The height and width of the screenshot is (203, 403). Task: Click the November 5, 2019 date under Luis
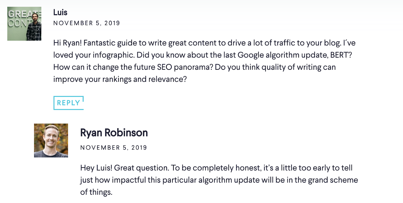tap(87, 23)
